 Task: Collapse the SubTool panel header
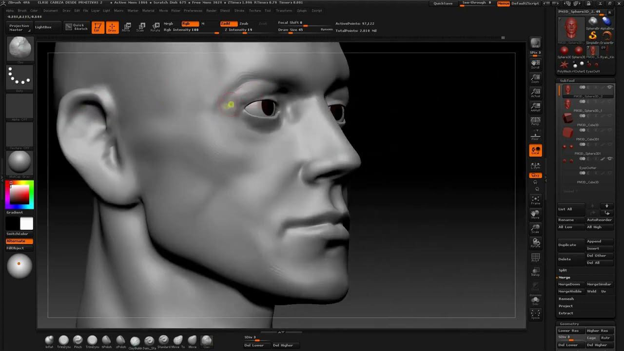pyautogui.click(x=567, y=80)
